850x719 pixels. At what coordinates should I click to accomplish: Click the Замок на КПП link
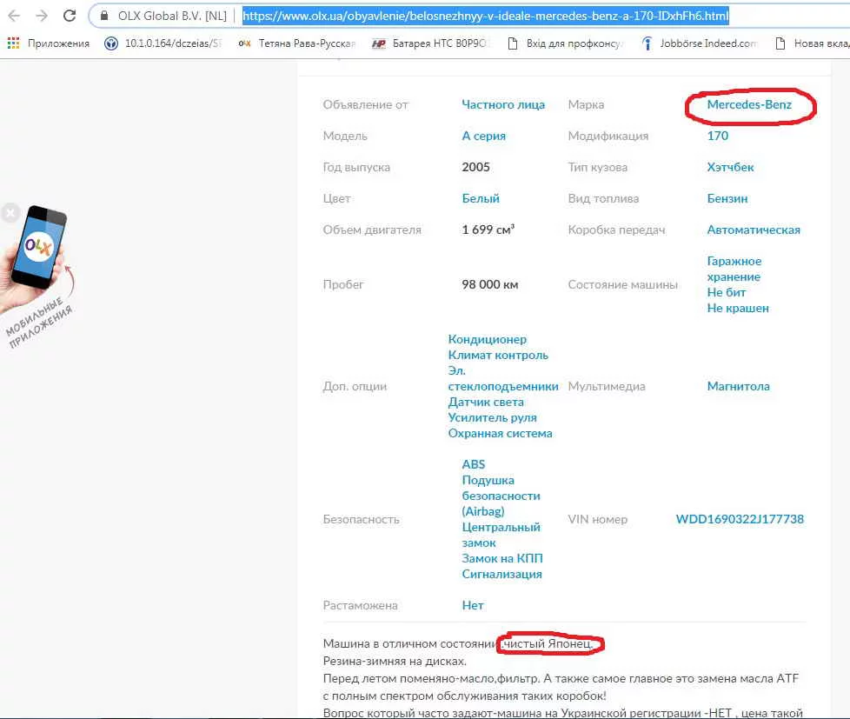[502, 558]
